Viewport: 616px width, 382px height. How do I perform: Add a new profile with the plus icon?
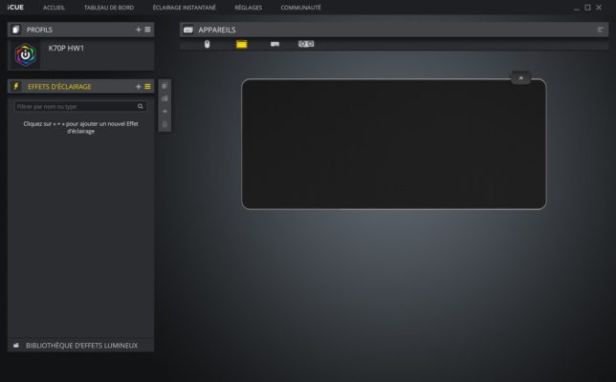139,30
